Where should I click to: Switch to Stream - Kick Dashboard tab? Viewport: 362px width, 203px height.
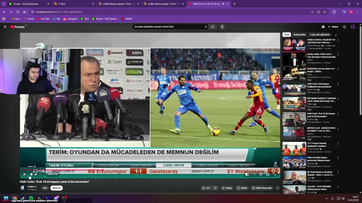[x=28, y=4]
